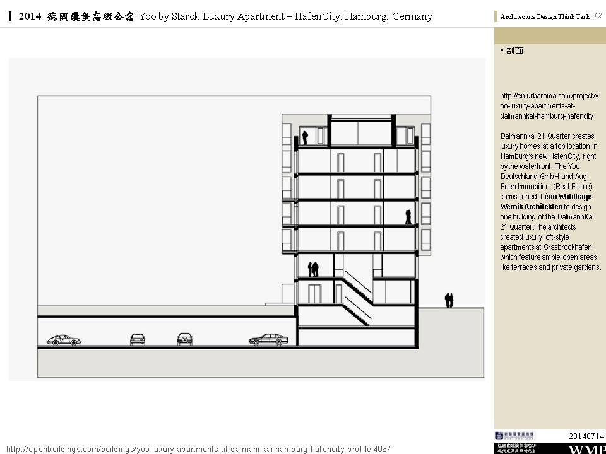This screenshot has height=454, width=606.
Task: Click the staircase in the building section
Action: pyautogui.click(x=357, y=296)
